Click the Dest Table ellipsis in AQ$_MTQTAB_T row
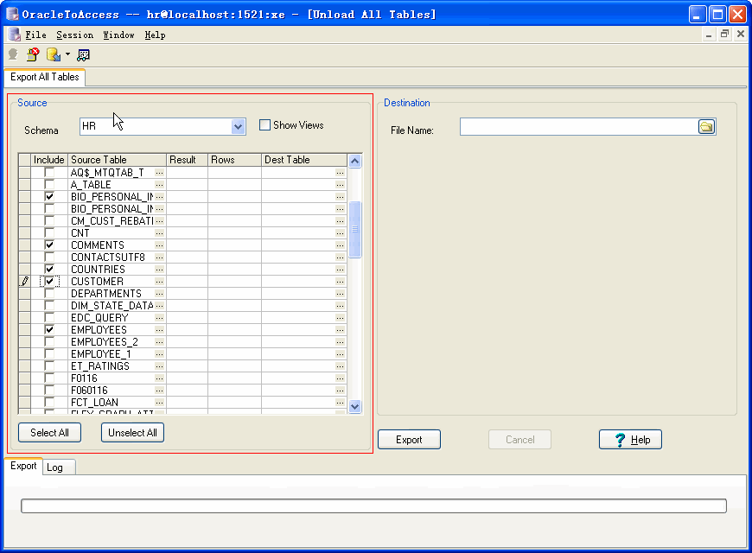Viewport: 752px width, 553px height. coord(340,173)
